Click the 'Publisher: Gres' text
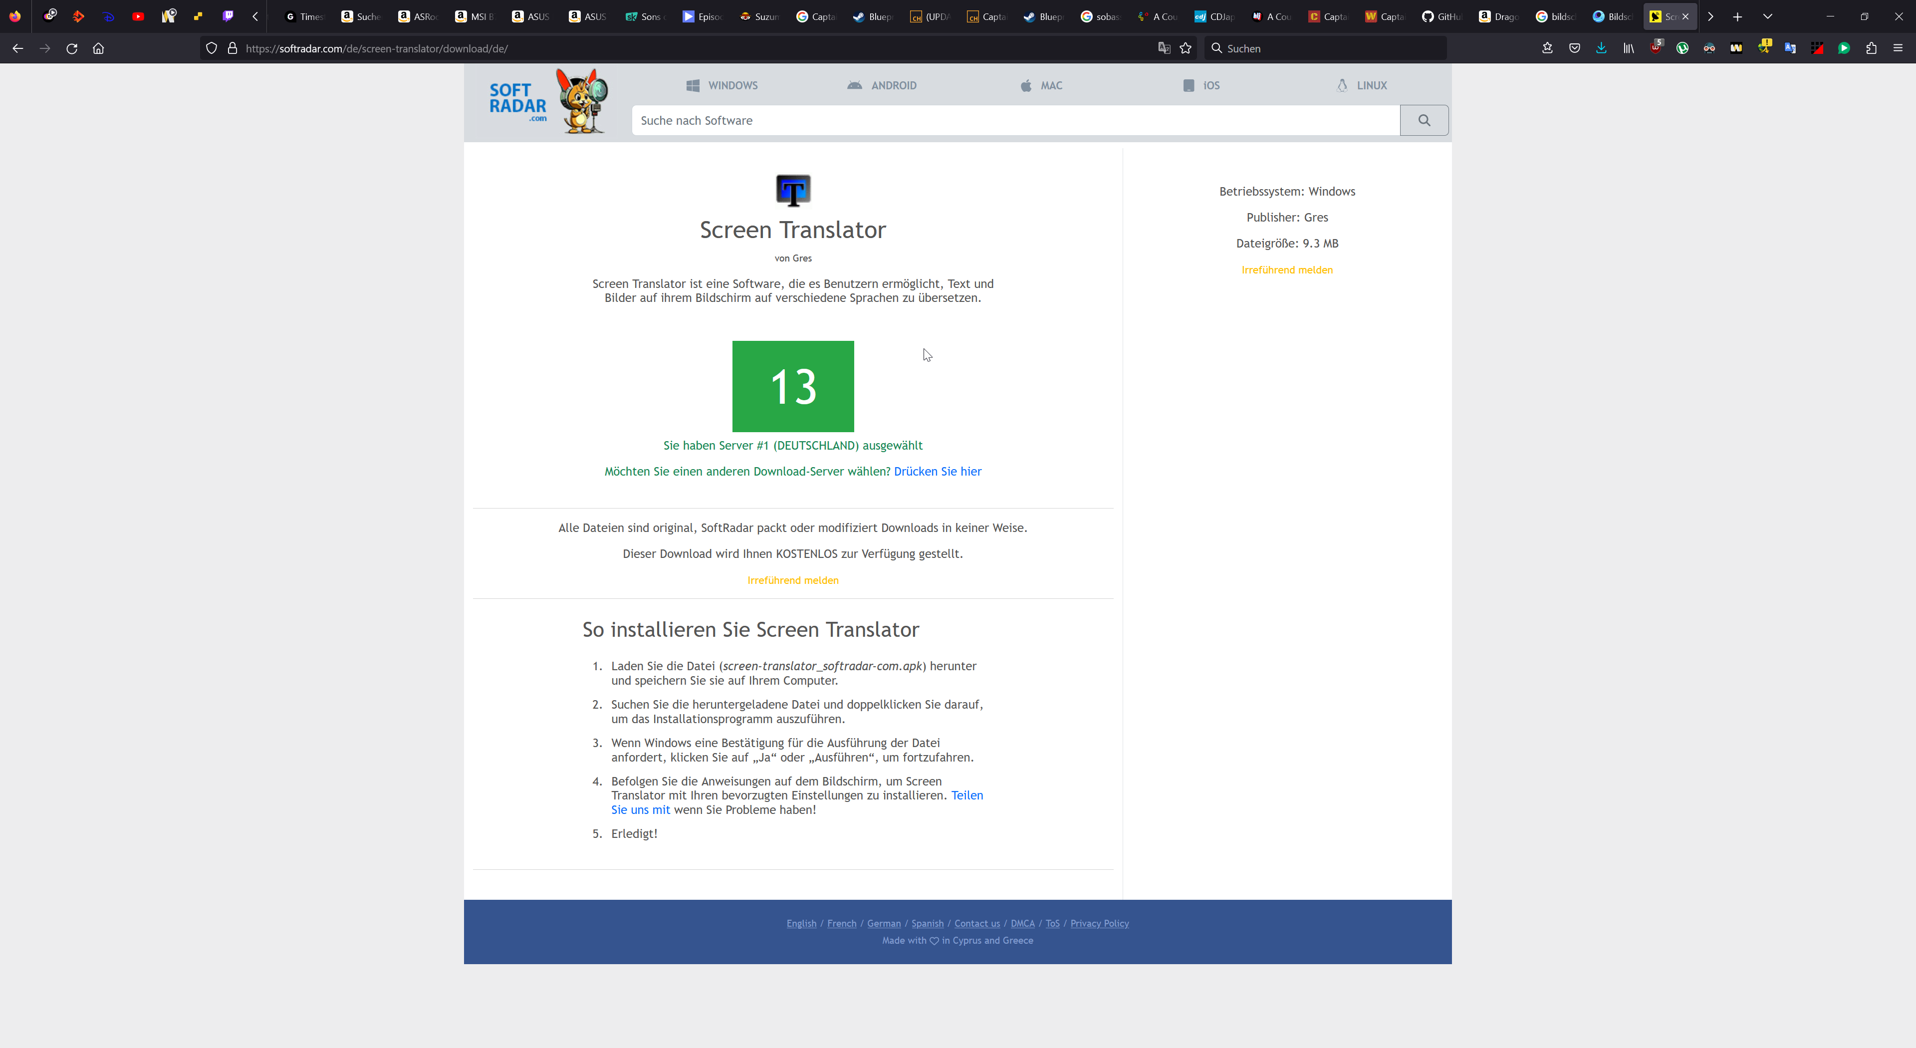Viewport: 1916px width, 1048px height. [1287, 217]
